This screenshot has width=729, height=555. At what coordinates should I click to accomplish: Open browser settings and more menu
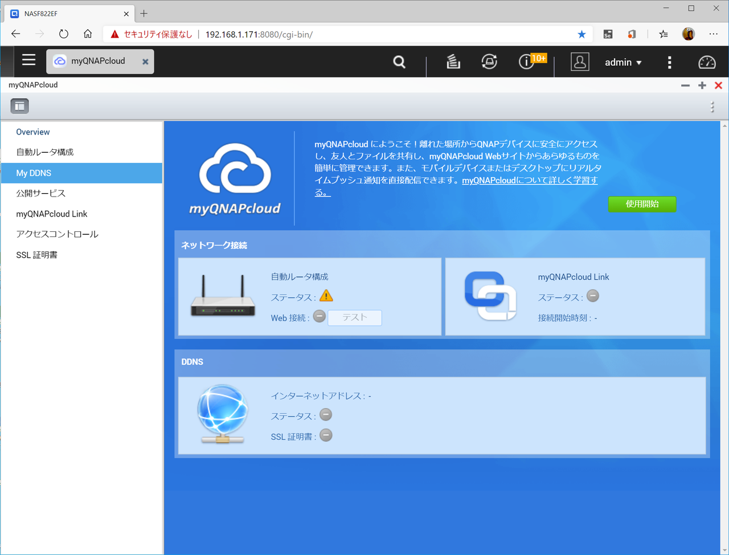point(713,34)
